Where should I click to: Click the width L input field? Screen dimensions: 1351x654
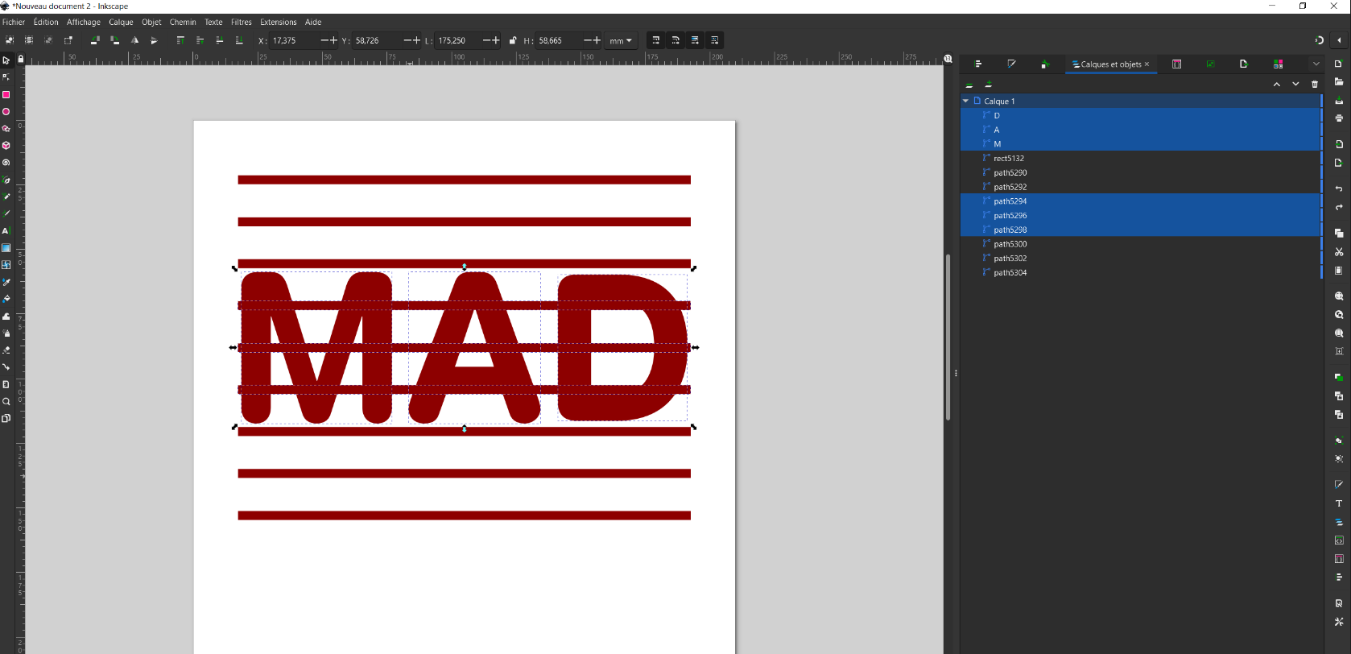[458, 40]
